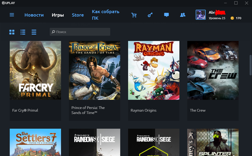
Task: Switch to compact list view
Action: [34, 32]
